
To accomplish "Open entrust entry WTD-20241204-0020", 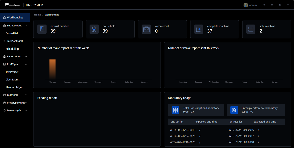I will coord(182,136).
